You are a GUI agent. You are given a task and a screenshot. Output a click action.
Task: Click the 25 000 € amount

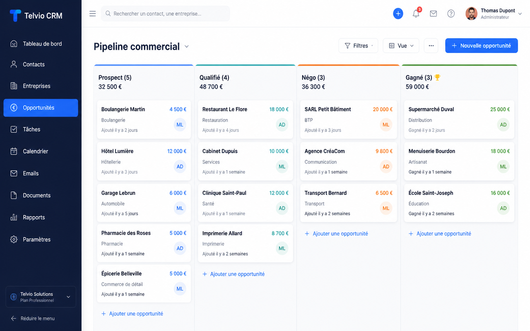coord(500,109)
